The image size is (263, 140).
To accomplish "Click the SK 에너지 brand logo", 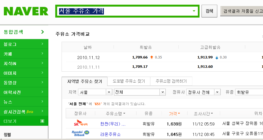I will (81, 123).
